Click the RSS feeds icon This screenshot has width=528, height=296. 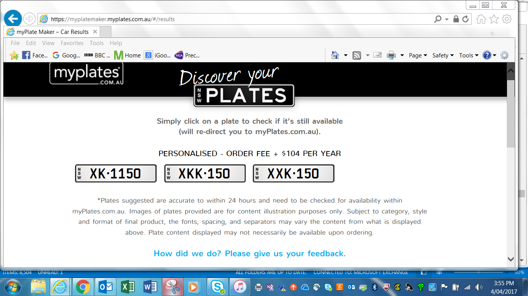pyautogui.click(x=357, y=55)
